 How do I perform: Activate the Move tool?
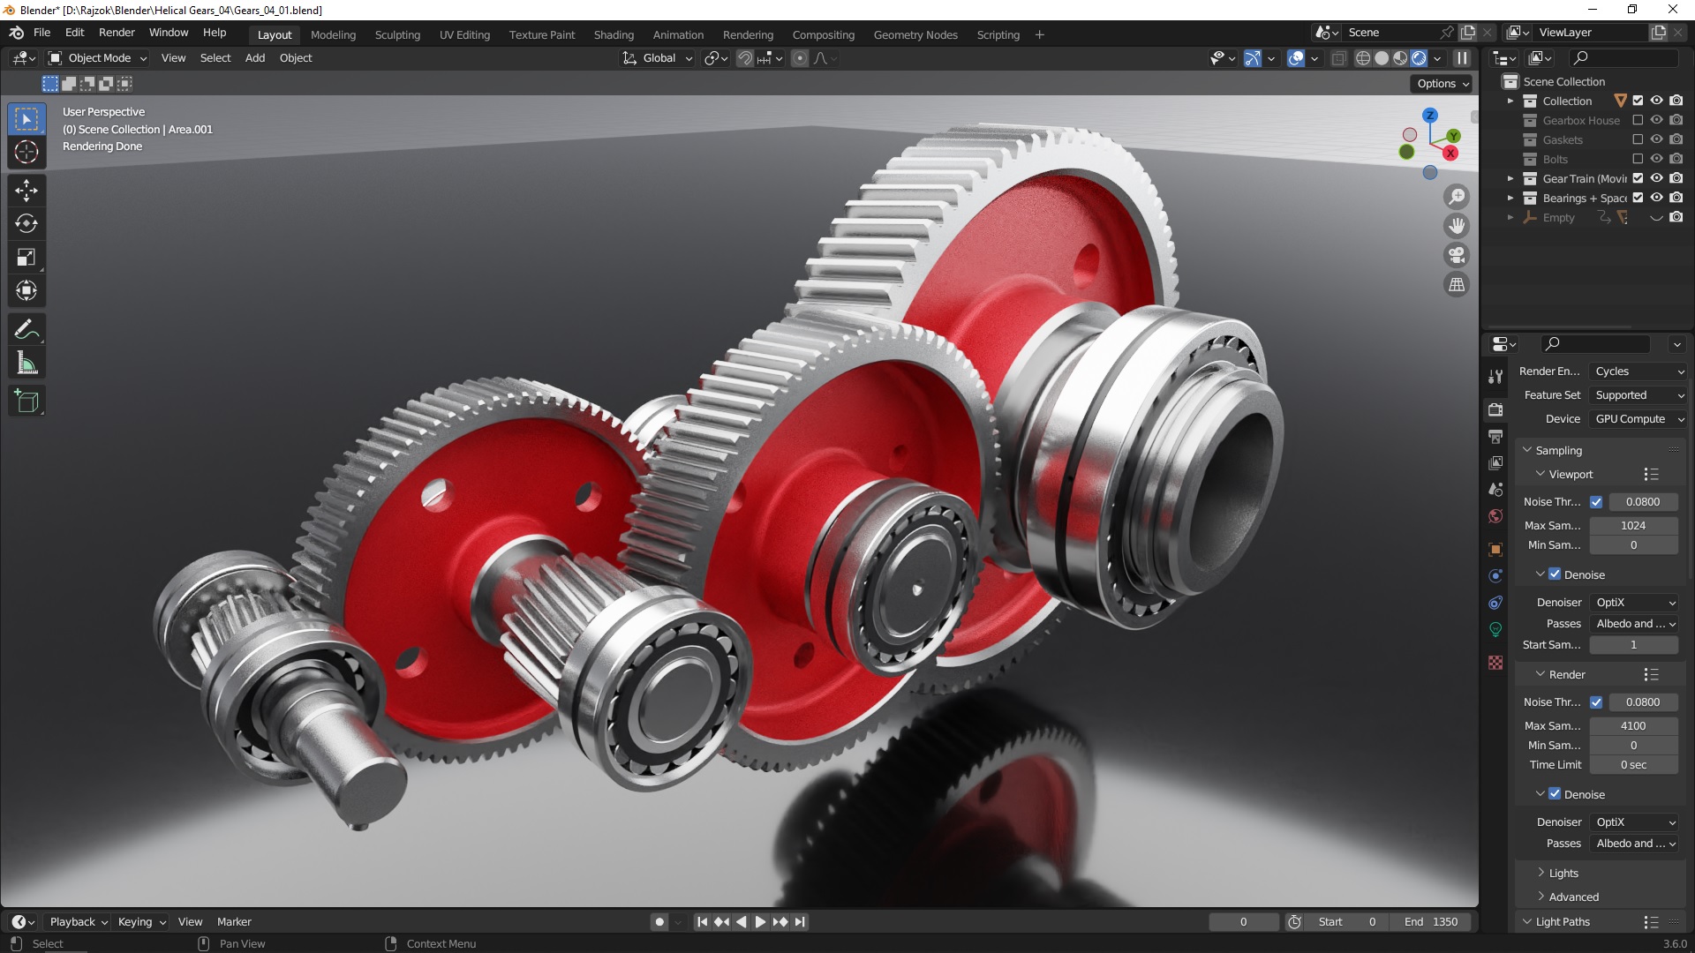26,190
